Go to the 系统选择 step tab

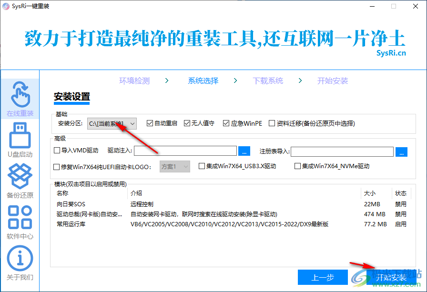coord(203,81)
